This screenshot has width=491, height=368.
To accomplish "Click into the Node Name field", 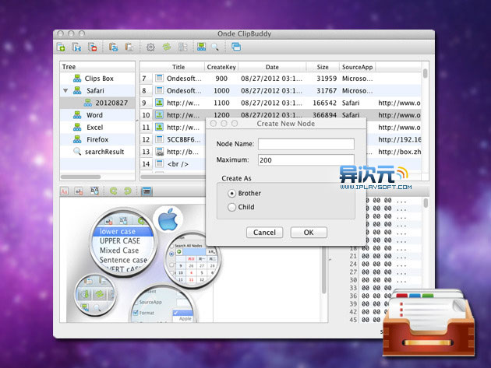I will pyautogui.click(x=306, y=144).
